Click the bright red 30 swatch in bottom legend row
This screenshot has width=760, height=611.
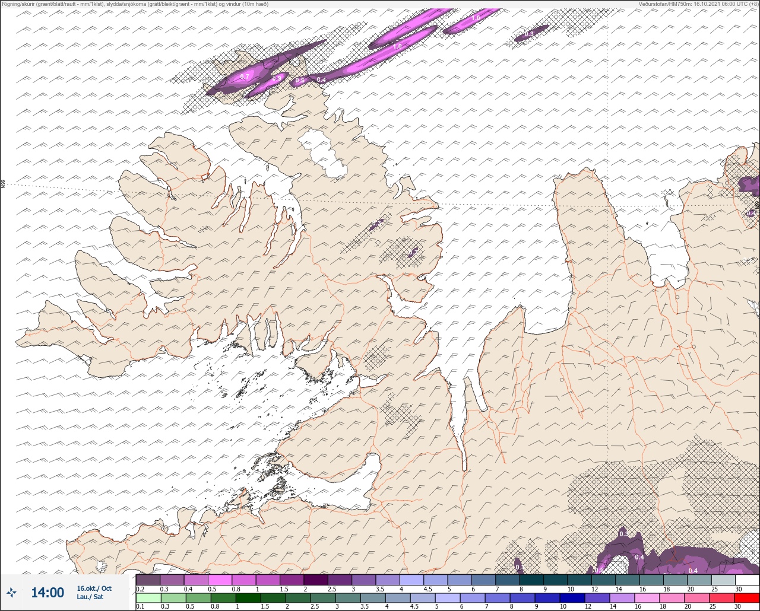point(747,597)
